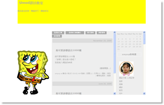Click the 無名小站 link in post footer

click(x=66, y=73)
